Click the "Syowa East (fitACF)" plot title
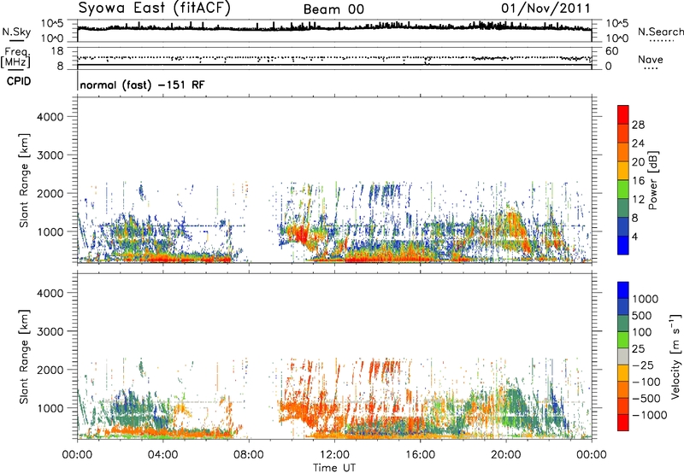Image resolution: width=684 pixels, height=473 pixels. 155,9
